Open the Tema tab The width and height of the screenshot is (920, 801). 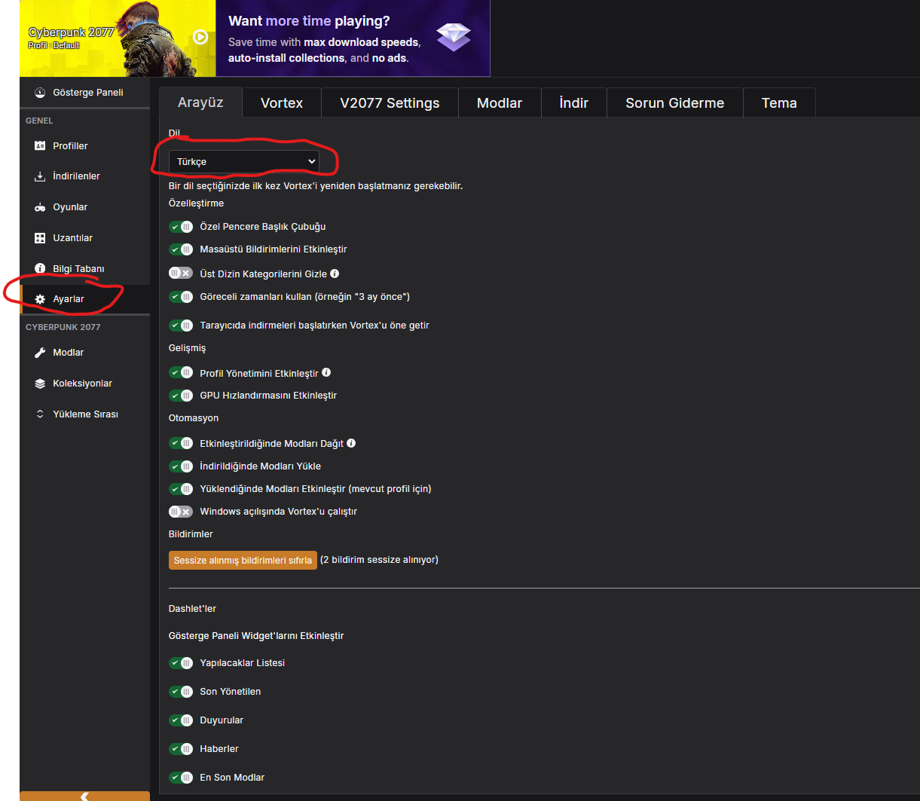(779, 103)
